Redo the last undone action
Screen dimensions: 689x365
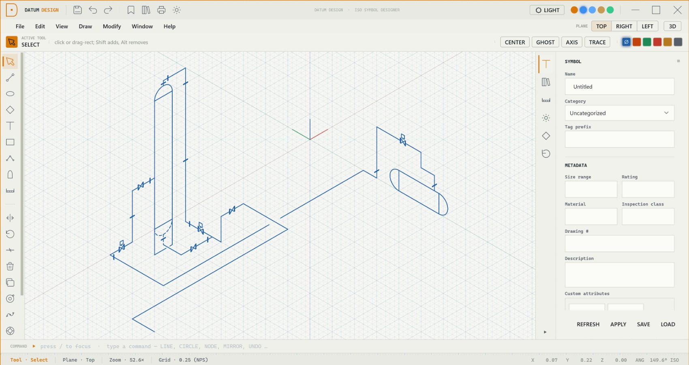coord(108,10)
